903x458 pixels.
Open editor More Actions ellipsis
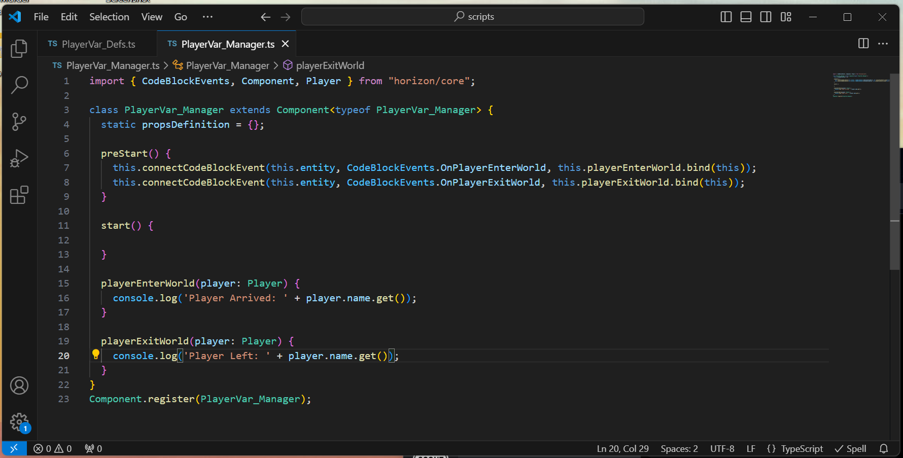click(883, 44)
